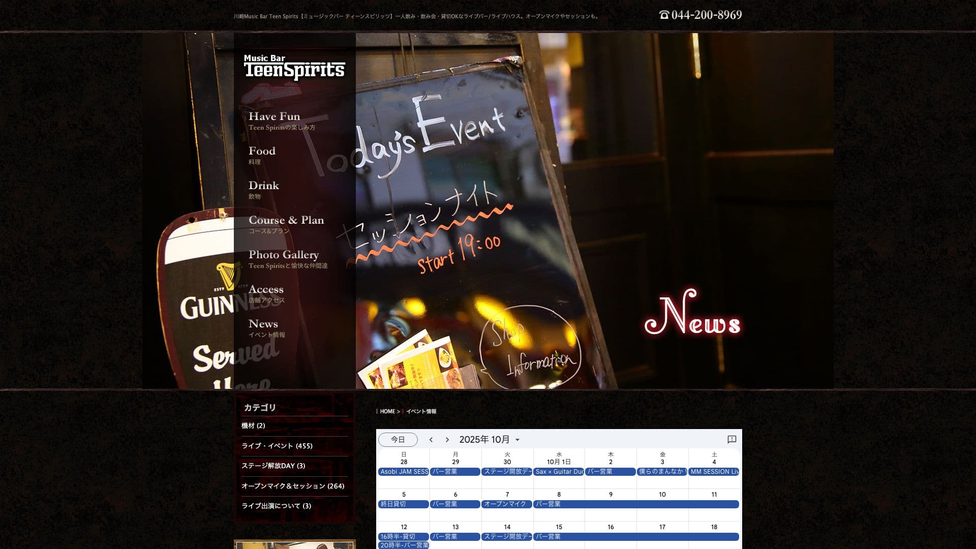Screen dimensions: 976x549
Task: Open the オープンマイク＆セッション category
Action: pos(293,486)
